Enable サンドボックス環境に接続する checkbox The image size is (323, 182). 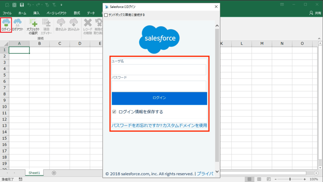coord(106,15)
